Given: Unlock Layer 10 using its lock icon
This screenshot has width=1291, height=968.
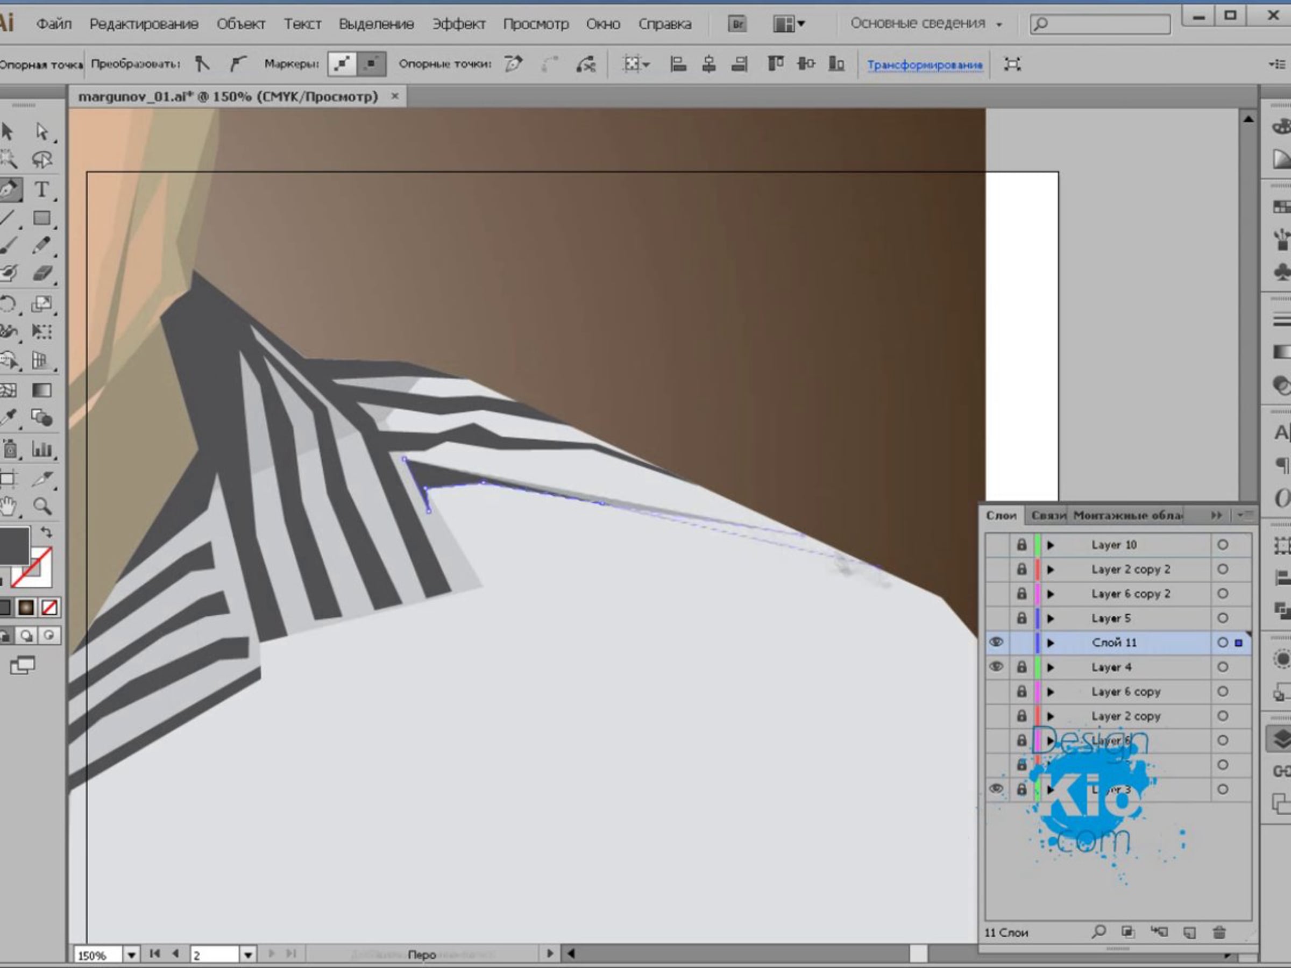Looking at the screenshot, I should click(x=1022, y=545).
